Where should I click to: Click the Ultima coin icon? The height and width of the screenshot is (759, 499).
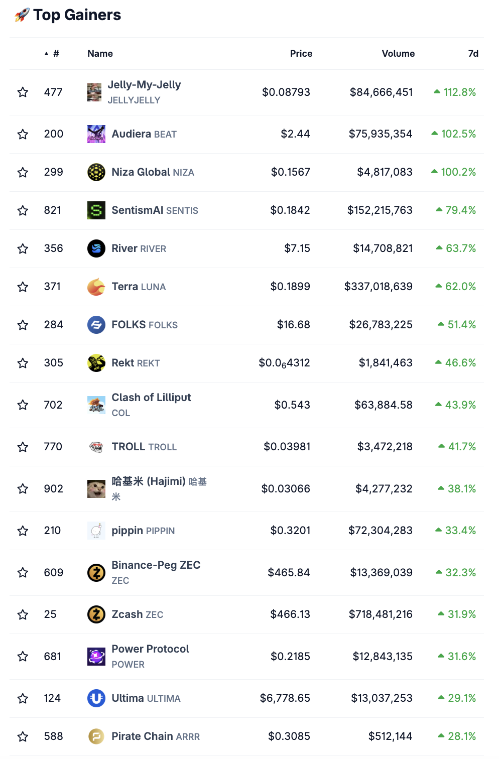pyautogui.click(x=96, y=698)
